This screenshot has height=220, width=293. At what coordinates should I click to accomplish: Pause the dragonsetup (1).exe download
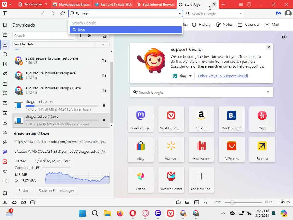pyautogui.click(x=104, y=120)
